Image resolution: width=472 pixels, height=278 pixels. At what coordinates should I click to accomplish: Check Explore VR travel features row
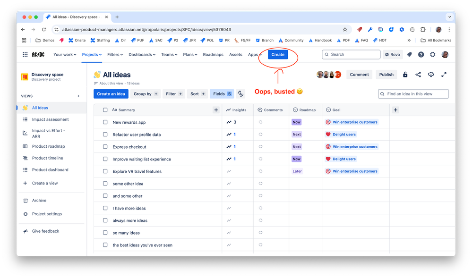click(105, 171)
